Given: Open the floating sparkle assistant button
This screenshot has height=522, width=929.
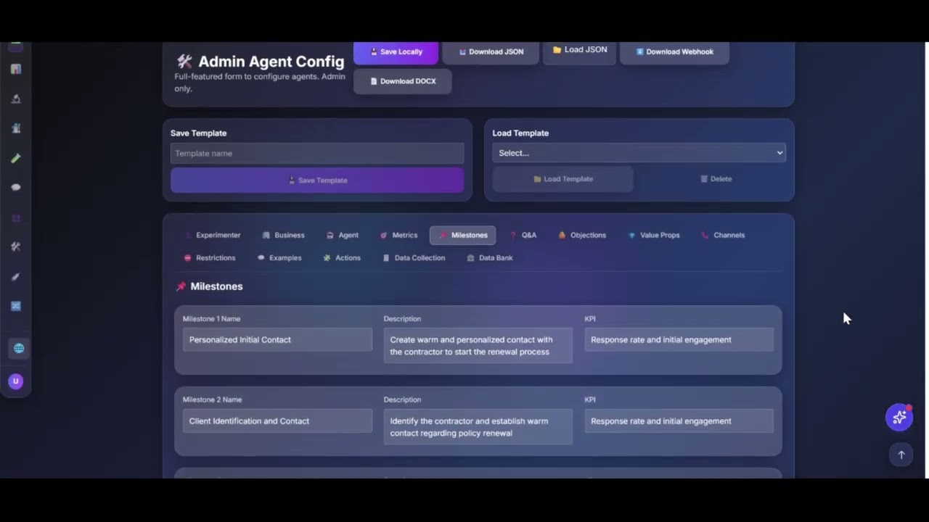Looking at the screenshot, I should point(899,417).
